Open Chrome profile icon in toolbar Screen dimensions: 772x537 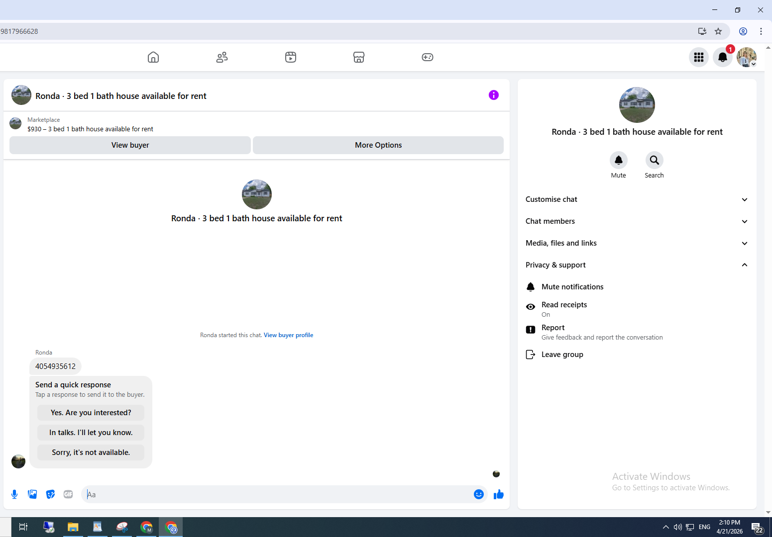tap(743, 31)
